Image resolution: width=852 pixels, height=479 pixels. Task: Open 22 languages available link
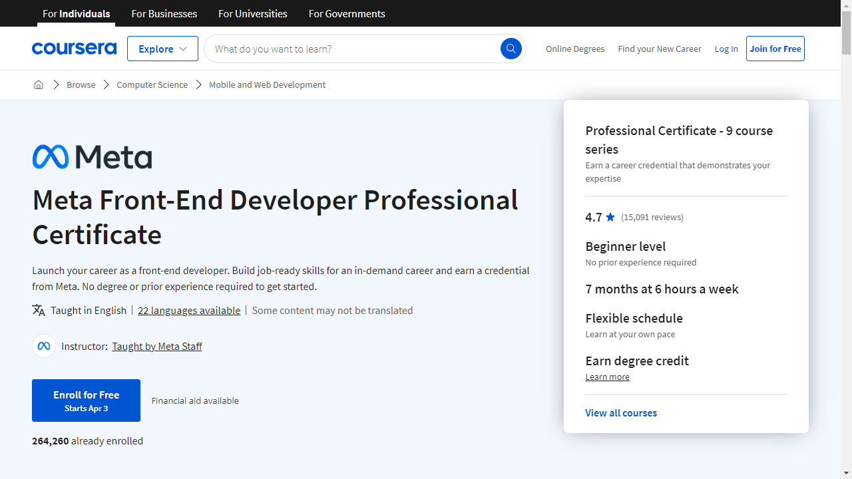[x=189, y=310]
